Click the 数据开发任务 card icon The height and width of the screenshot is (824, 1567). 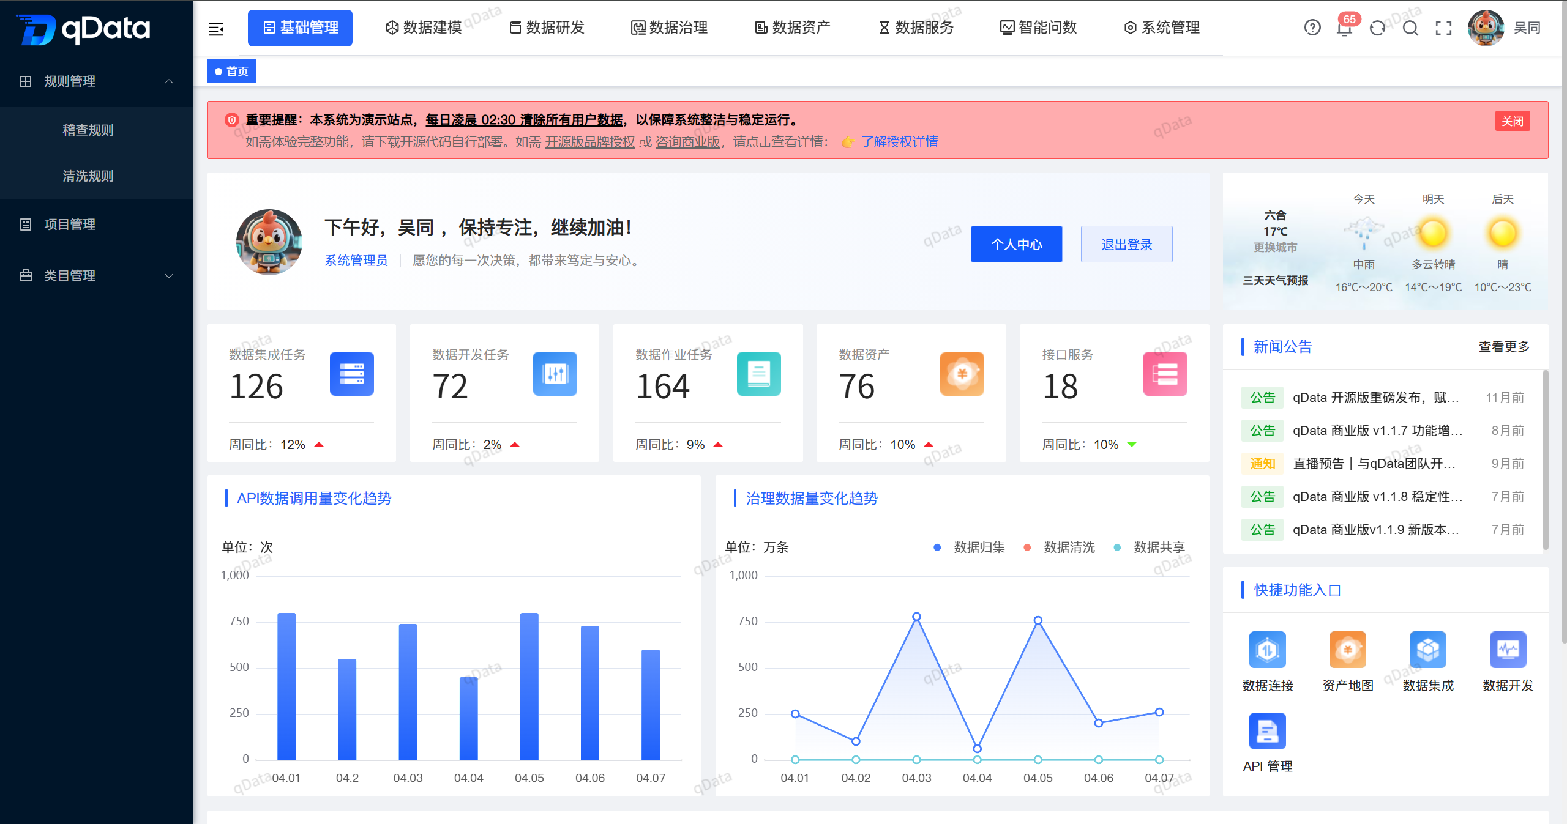(x=555, y=374)
